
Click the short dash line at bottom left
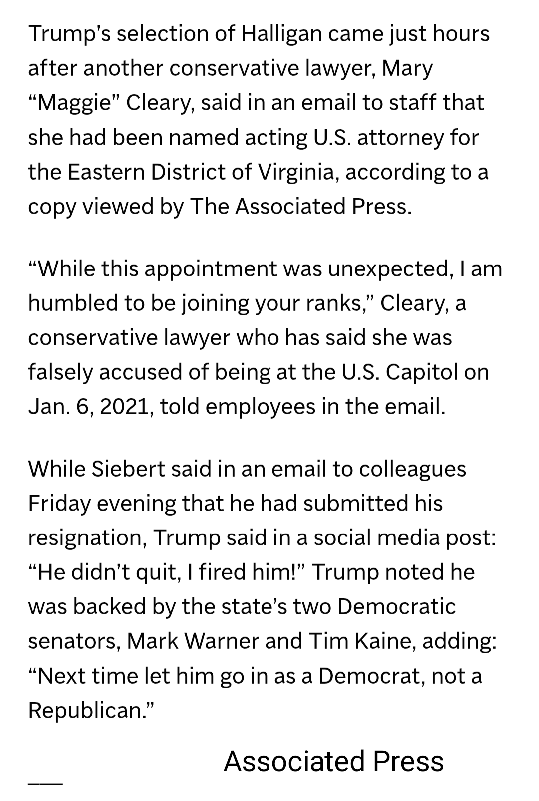(45, 783)
